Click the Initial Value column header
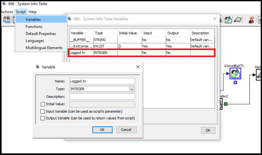The height and width of the screenshot is (155, 262). click(130, 33)
